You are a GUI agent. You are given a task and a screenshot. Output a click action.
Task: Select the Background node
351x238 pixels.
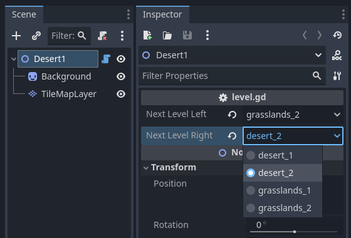click(x=66, y=76)
